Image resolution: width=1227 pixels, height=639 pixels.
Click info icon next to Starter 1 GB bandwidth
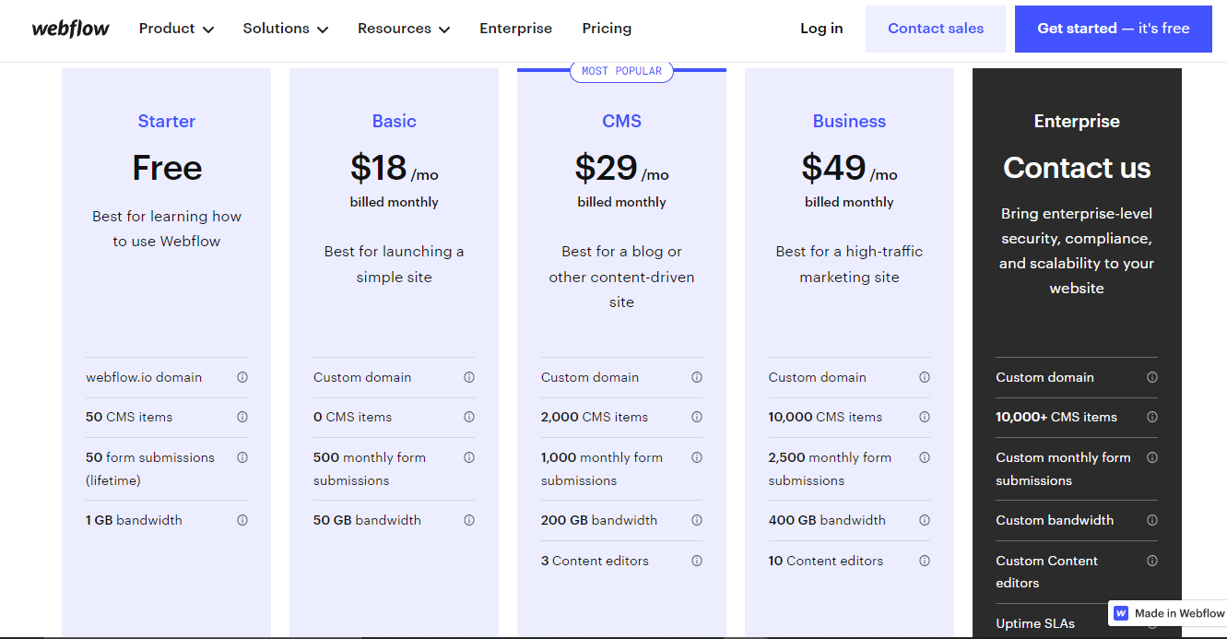[242, 520]
